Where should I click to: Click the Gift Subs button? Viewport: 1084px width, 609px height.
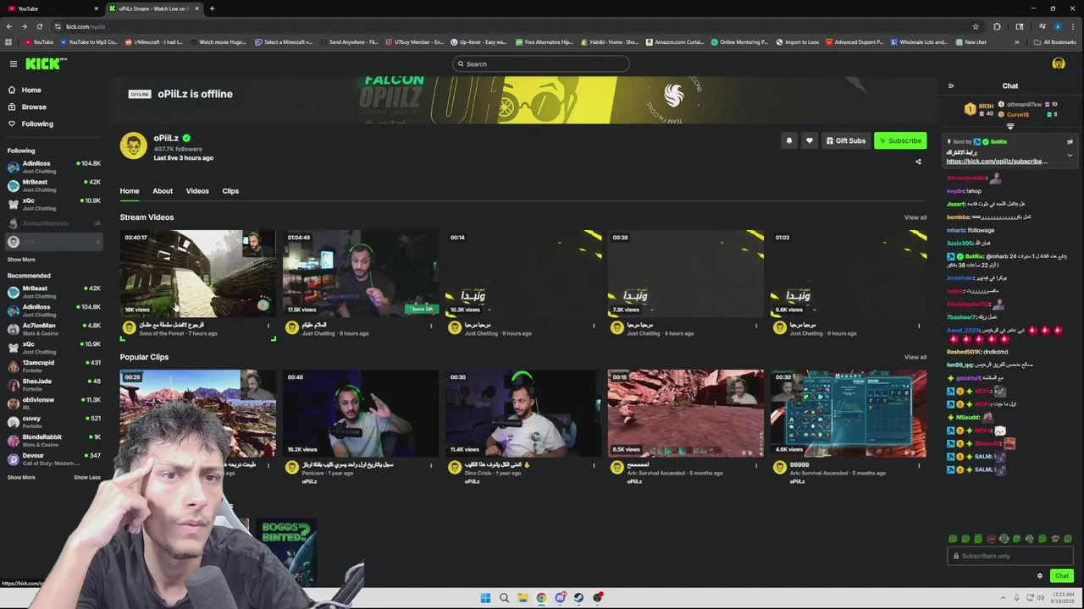point(846,140)
